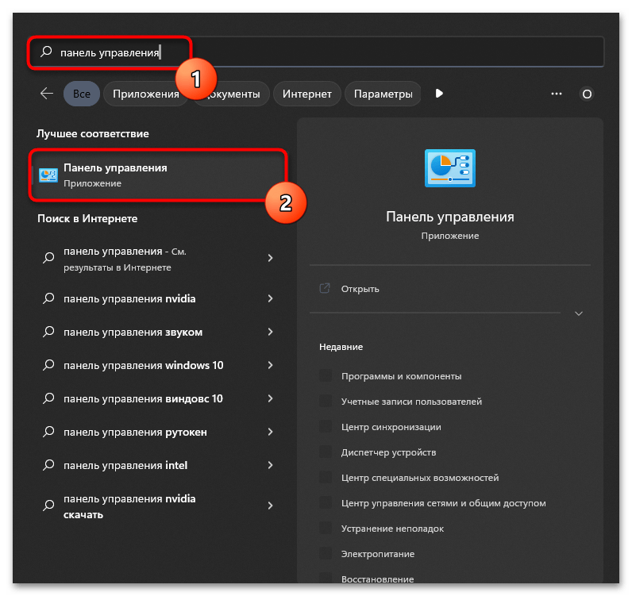632x596 pixels.
Task: Click the icon next to 'Центр синхронизации'
Action: coord(326,426)
